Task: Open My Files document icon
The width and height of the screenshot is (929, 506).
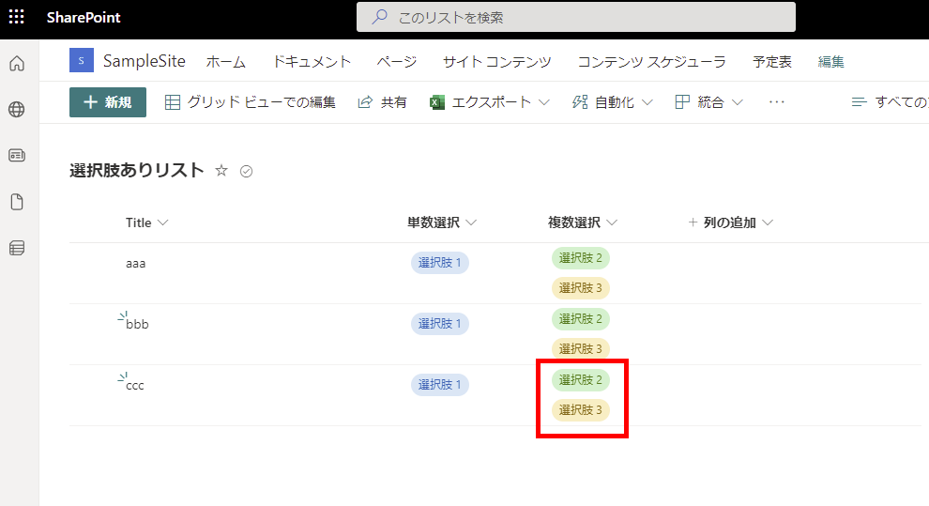Action: [x=17, y=202]
